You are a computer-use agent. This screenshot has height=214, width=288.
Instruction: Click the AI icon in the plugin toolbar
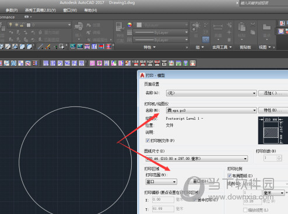[121, 63]
